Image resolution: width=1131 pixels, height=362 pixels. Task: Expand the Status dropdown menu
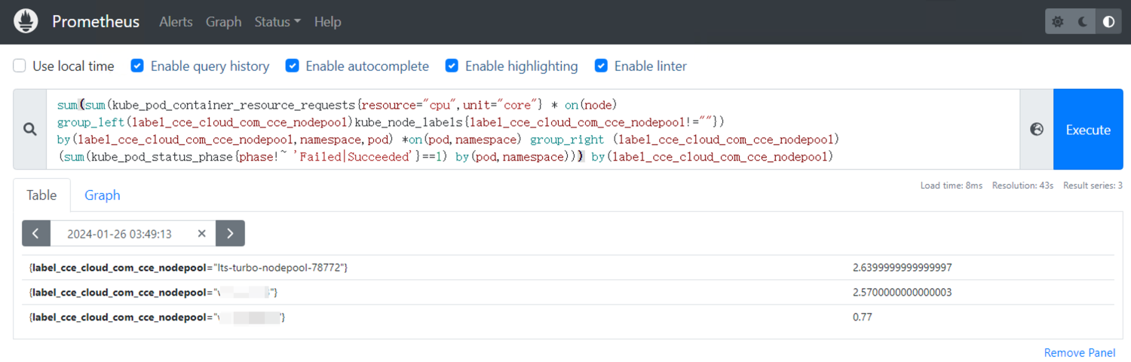[277, 22]
